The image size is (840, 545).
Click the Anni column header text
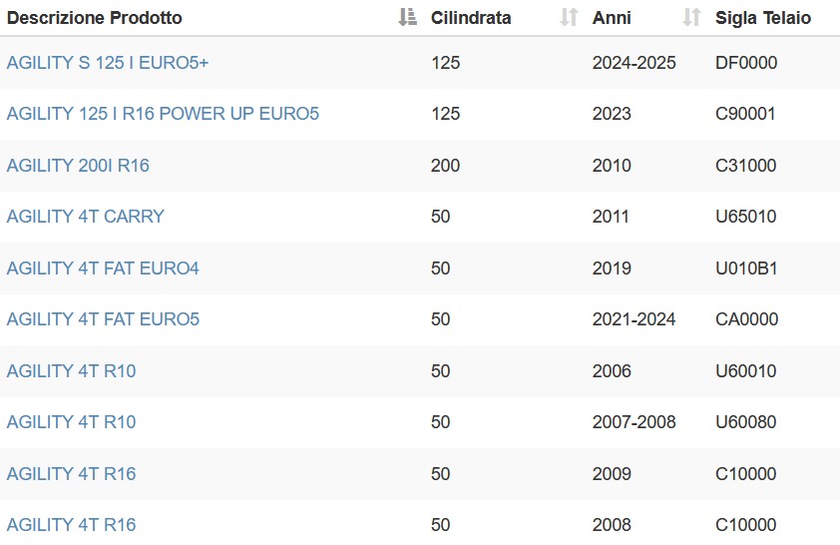[x=612, y=18]
